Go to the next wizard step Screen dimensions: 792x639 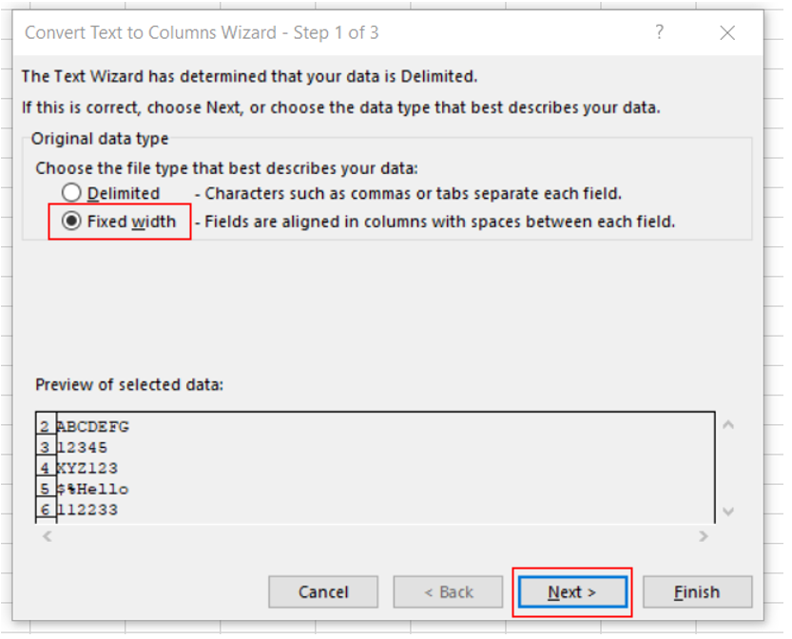tap(572, 591)
